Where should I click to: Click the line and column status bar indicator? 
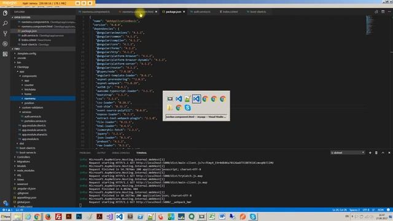click(x=340, y=210)
